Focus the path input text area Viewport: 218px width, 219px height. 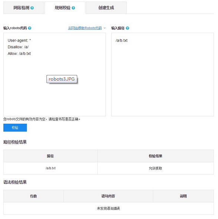pyautogui.click(x=163, y=75)
